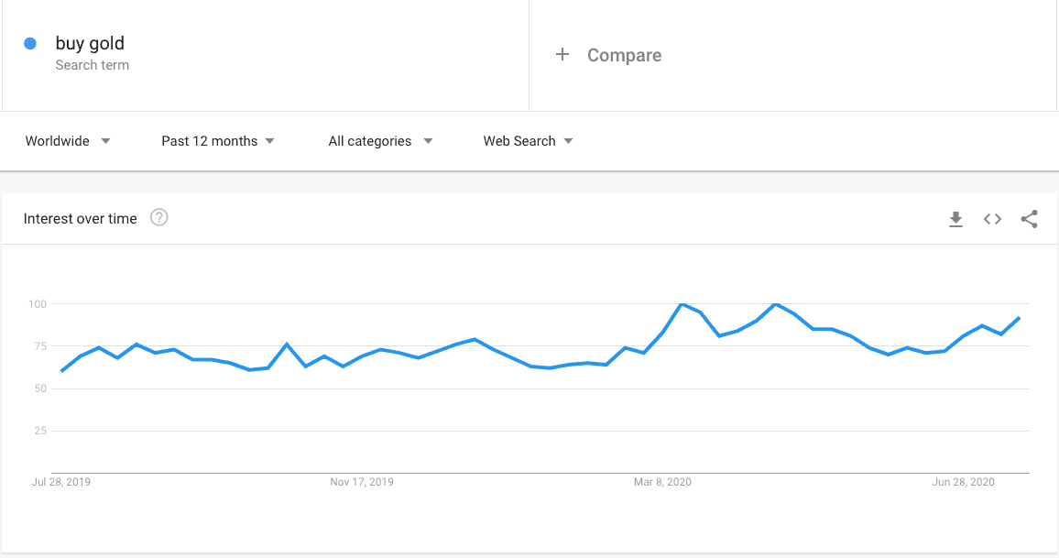The image size is (1059, 558).
Task: Select the Jul 28, 2019 axis date
Action: pyautogui.click(x=61, y=482)
